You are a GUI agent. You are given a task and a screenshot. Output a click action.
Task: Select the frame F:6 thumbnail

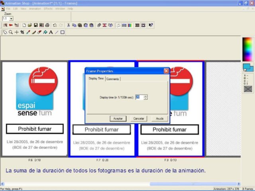click(35, 109)
